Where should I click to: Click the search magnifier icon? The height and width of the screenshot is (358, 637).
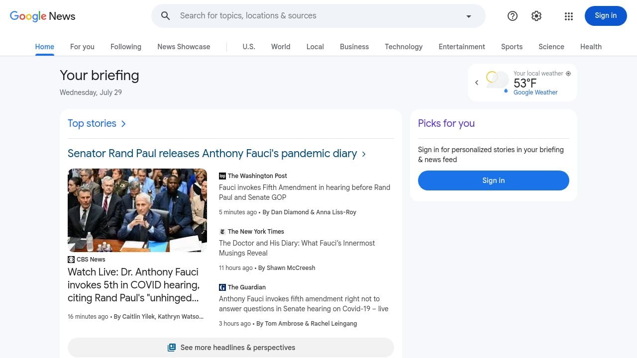coord(166,16)
